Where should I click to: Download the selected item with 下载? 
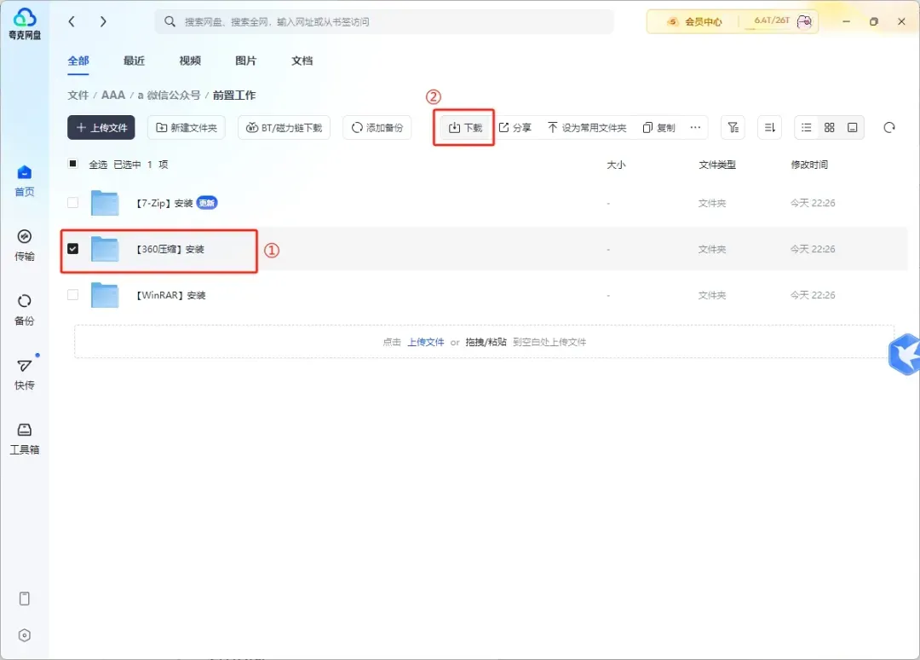(x=465, y=127)
